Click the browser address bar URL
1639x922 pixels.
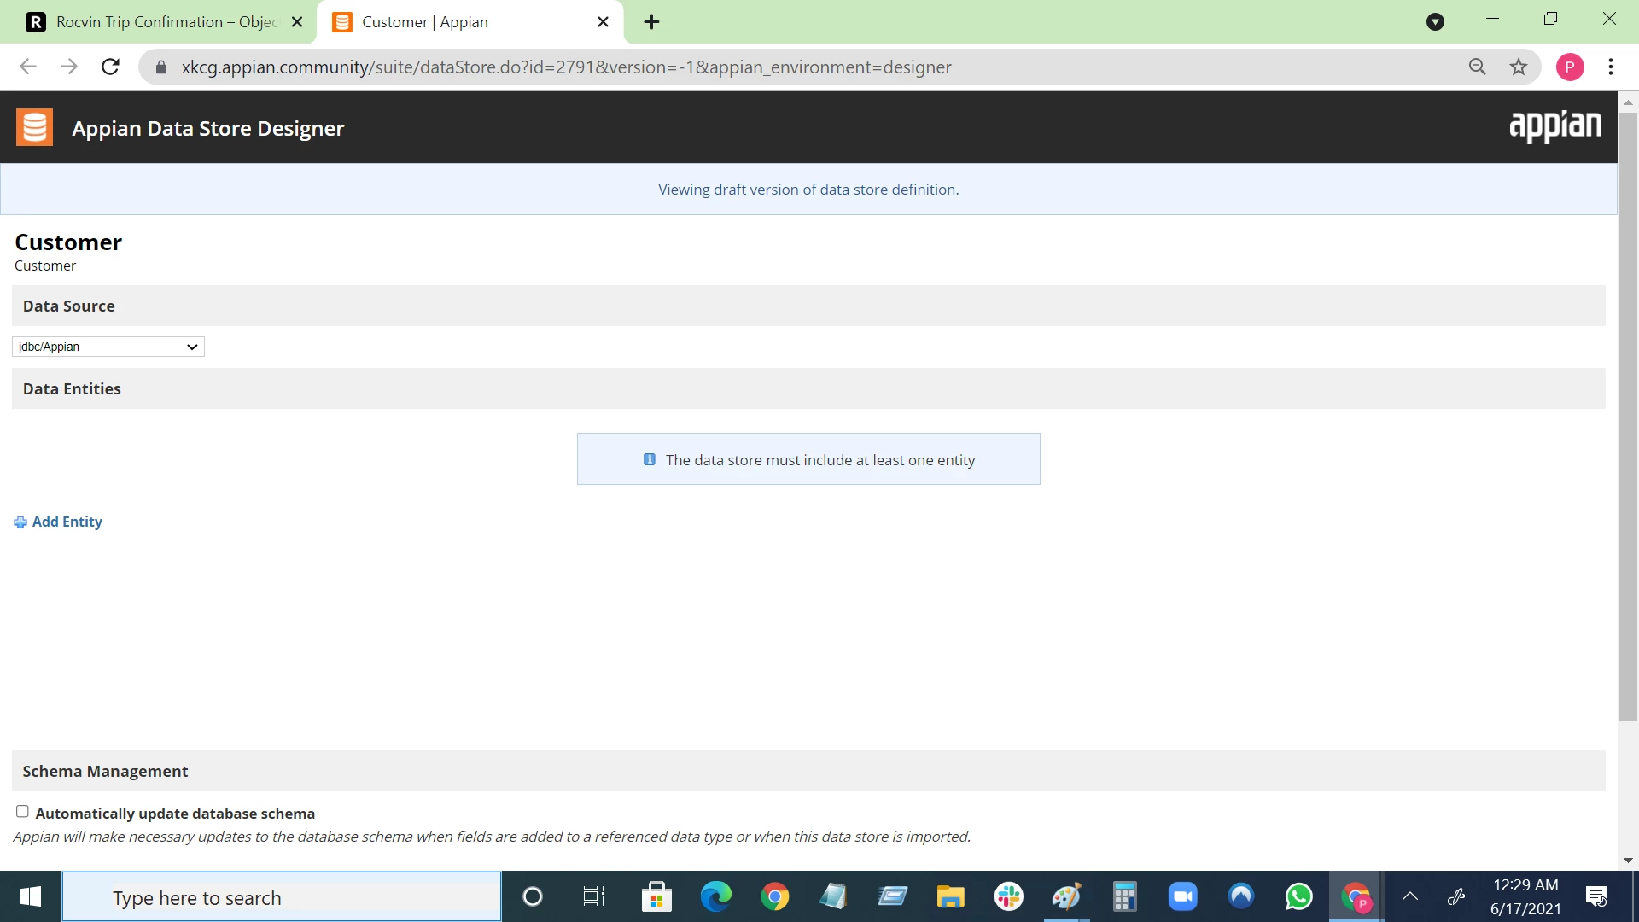(x=566, y=67)
